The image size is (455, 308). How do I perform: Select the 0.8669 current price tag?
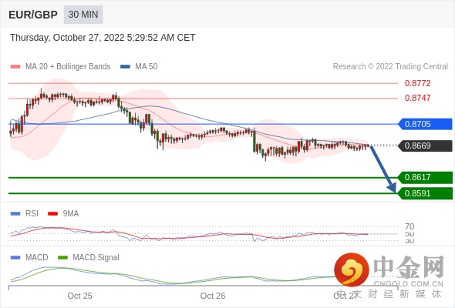(x=425, y=146)
